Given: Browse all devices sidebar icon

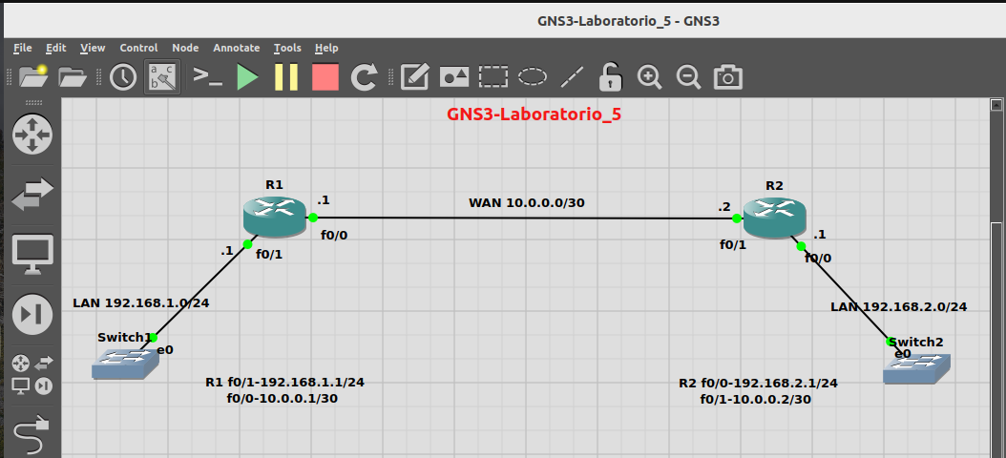Looking at the screenshot, I should click(32, 375).
